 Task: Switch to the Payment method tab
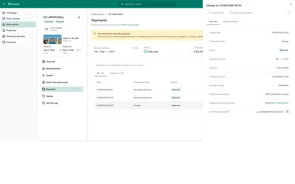click(x=231, y=22)
